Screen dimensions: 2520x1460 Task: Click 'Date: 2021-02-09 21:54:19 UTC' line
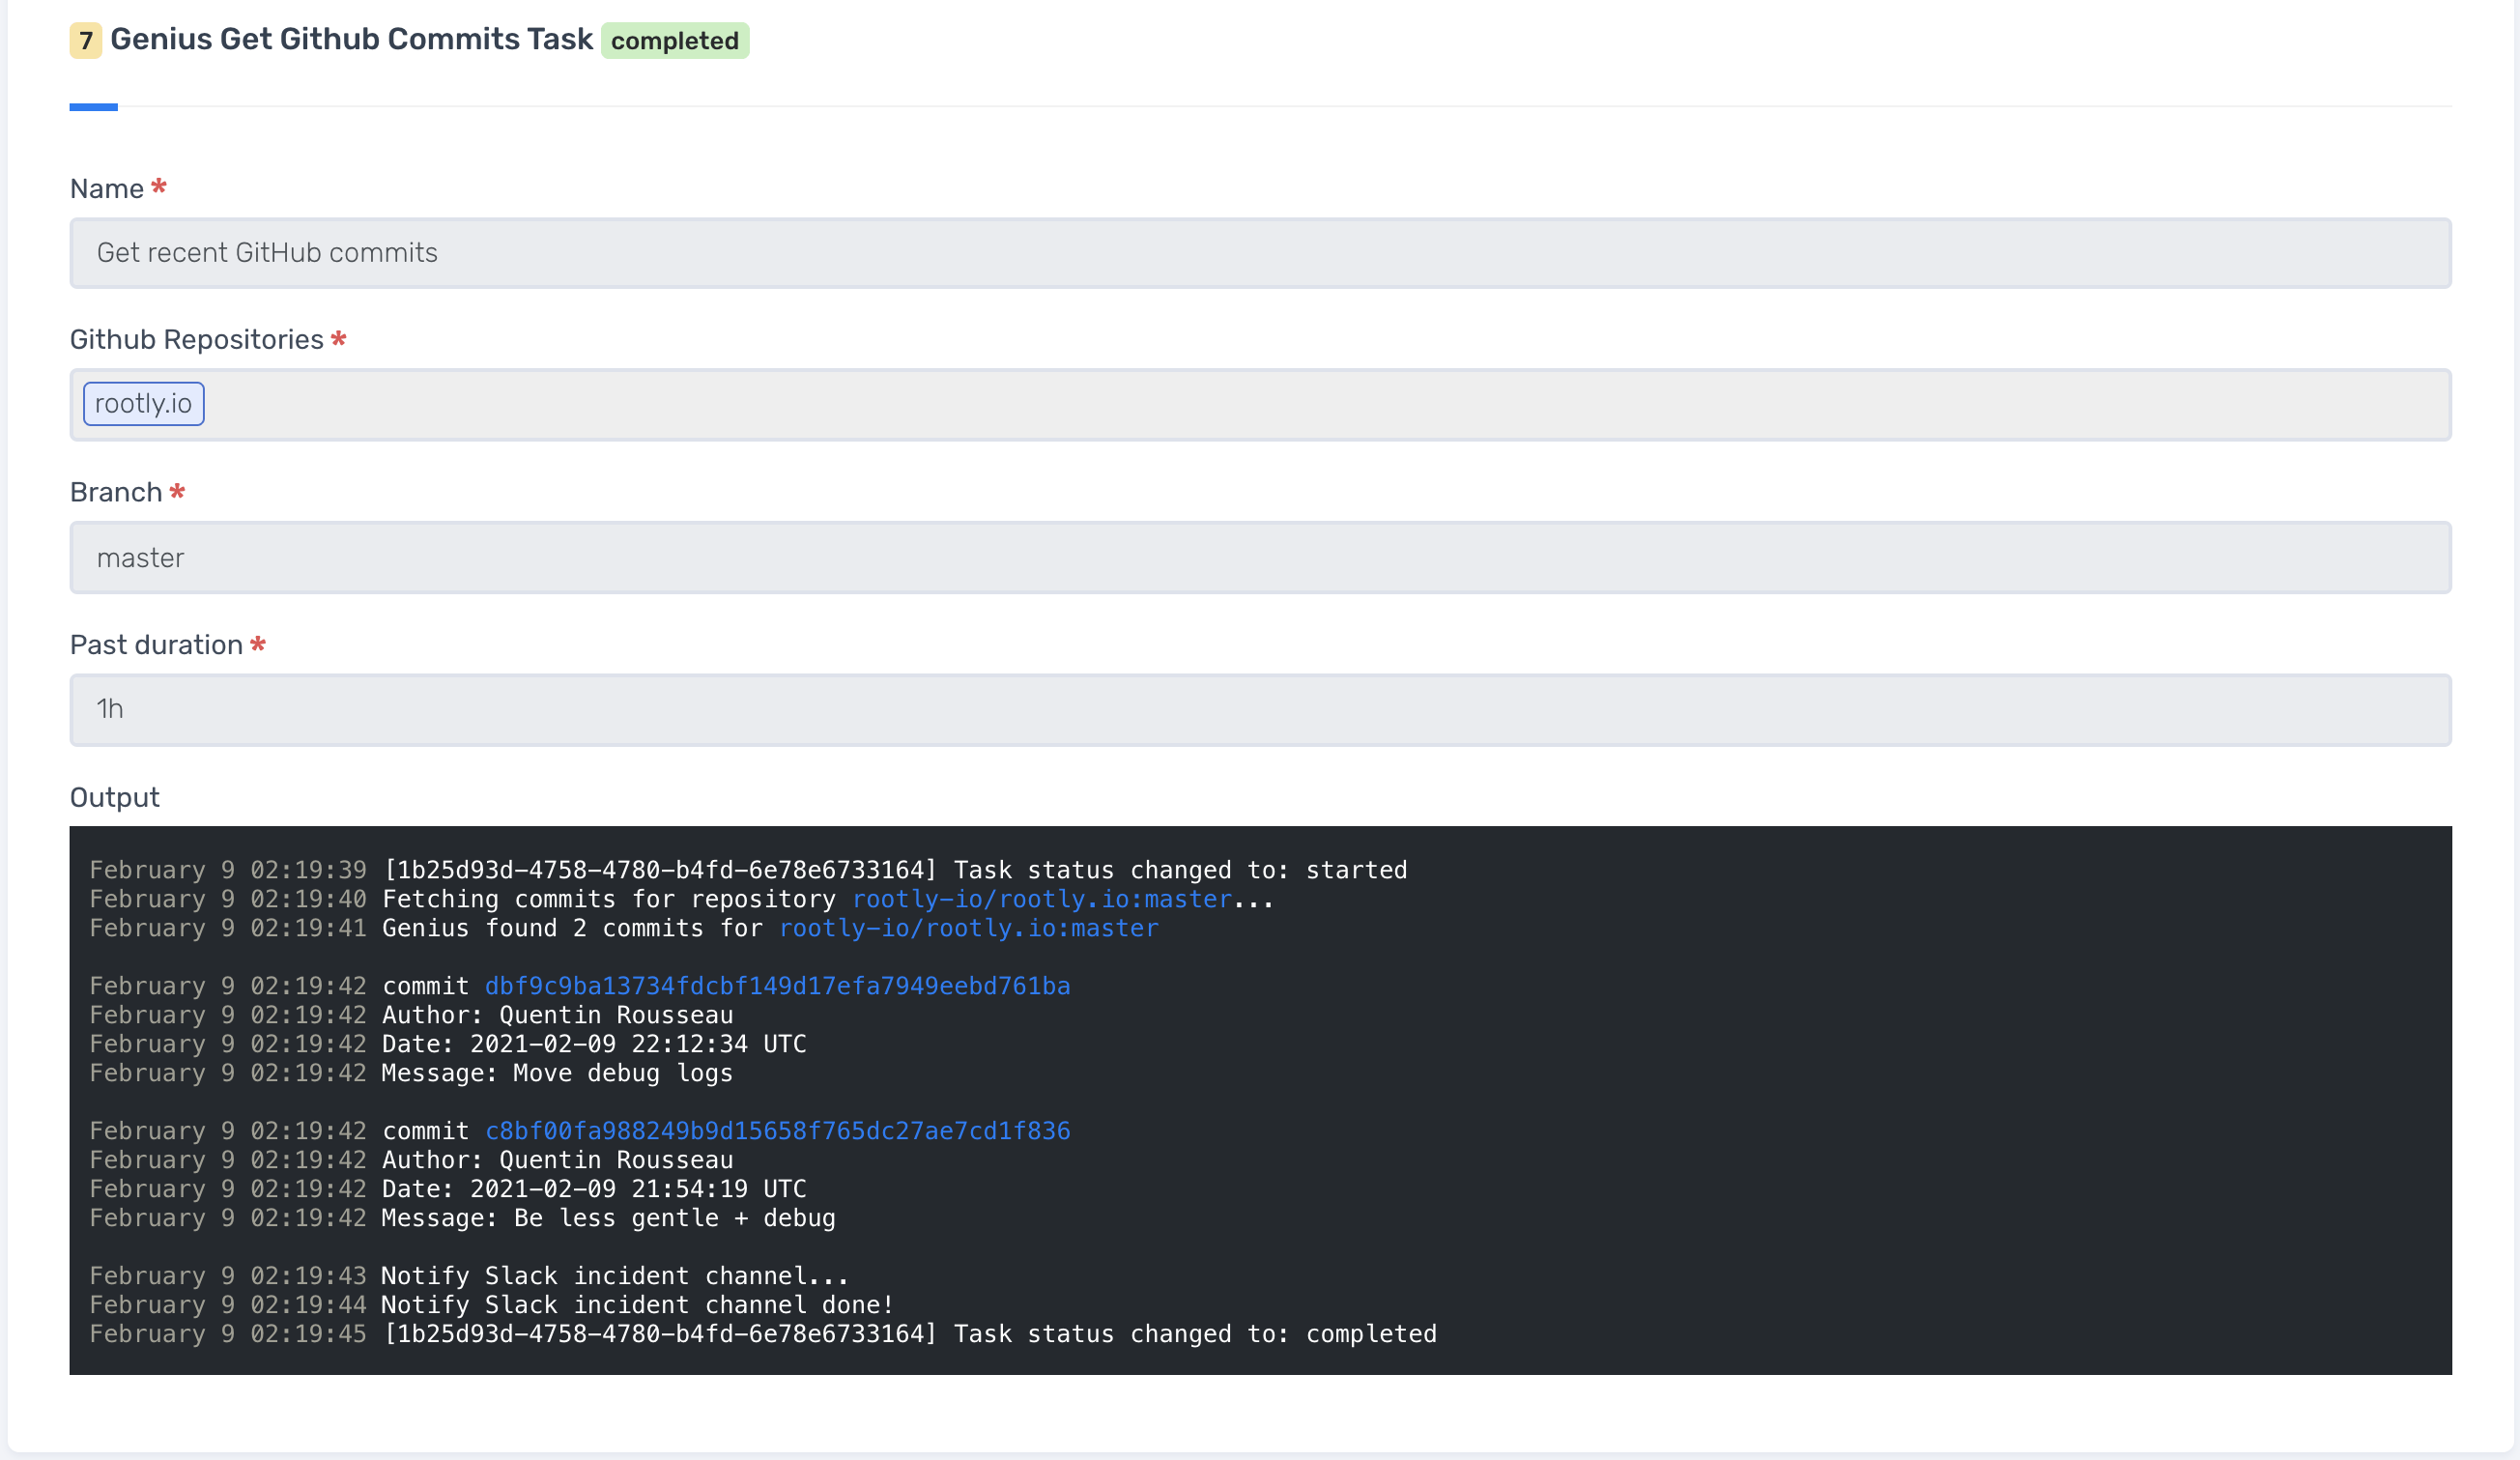coord(448,1189)
